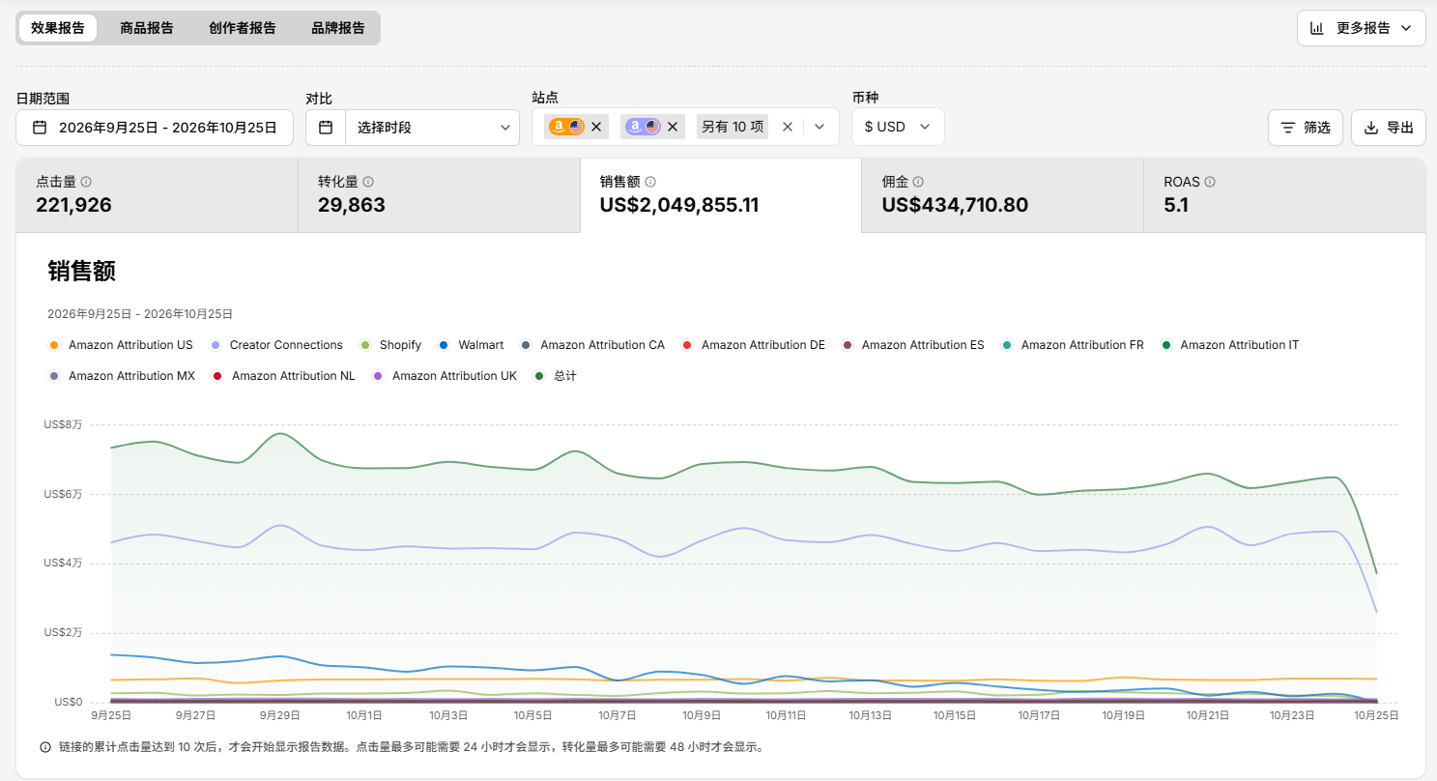Image resolution: width=1437 pixels, height=781 pixels.
Task: Click the calendar icon in date range field
Action: (x=40, y=128)
